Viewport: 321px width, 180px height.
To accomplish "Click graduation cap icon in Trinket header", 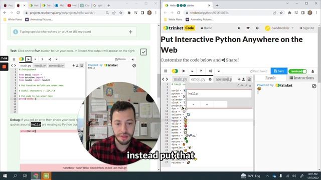I will click(x=248, y=28).
